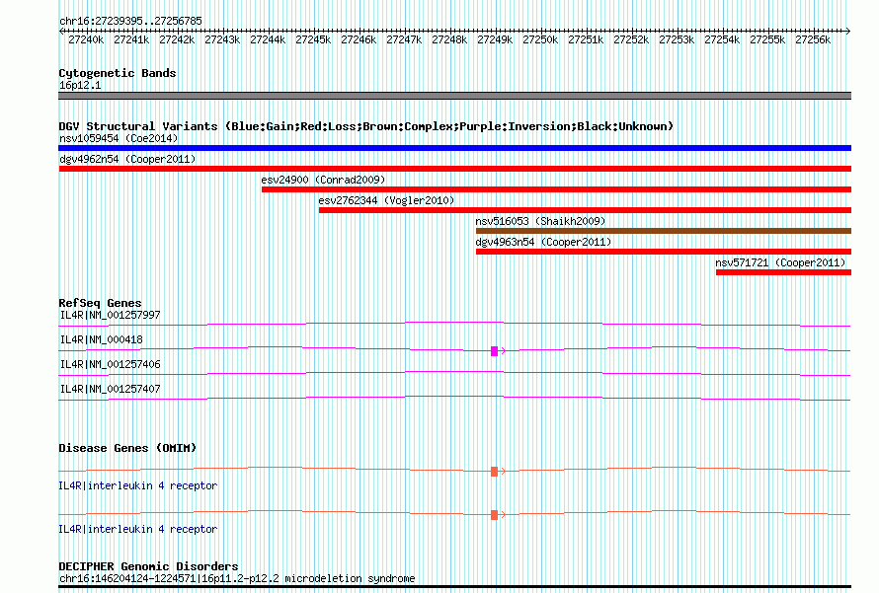Image resolution: width=879 pixels, height=593 pixels.
Task: Select the dgv4962n54 (Cooper2011) label
Action: pos(127,159)
